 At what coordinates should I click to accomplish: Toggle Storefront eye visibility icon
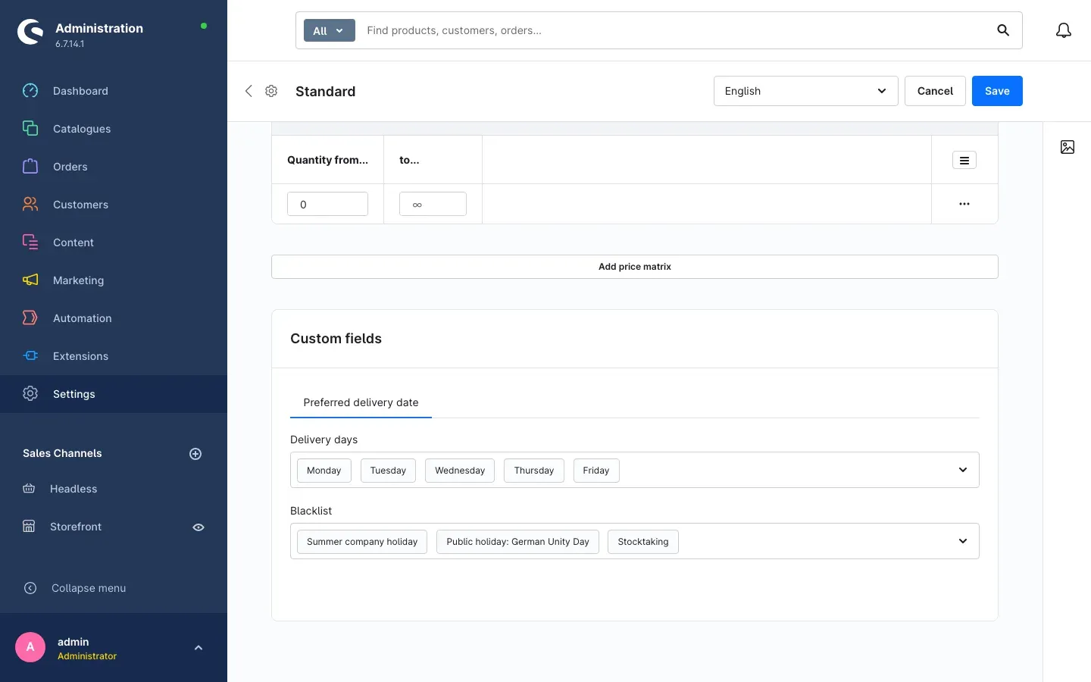(x=199, y=527)
